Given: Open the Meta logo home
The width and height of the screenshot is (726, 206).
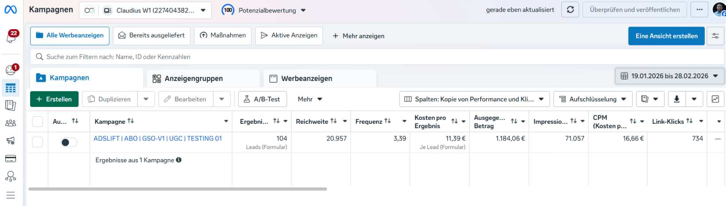Looking at the screenshot, I should (x=11, y=9).
